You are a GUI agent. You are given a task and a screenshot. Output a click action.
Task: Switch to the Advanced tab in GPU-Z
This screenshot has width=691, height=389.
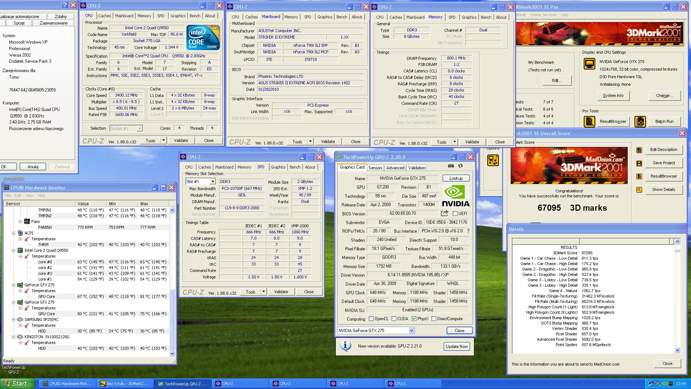[395, 168]
